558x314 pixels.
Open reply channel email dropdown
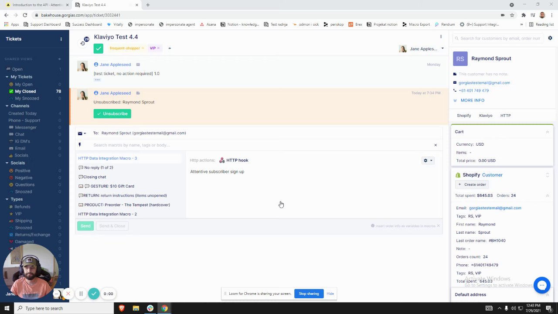[82, 133]
